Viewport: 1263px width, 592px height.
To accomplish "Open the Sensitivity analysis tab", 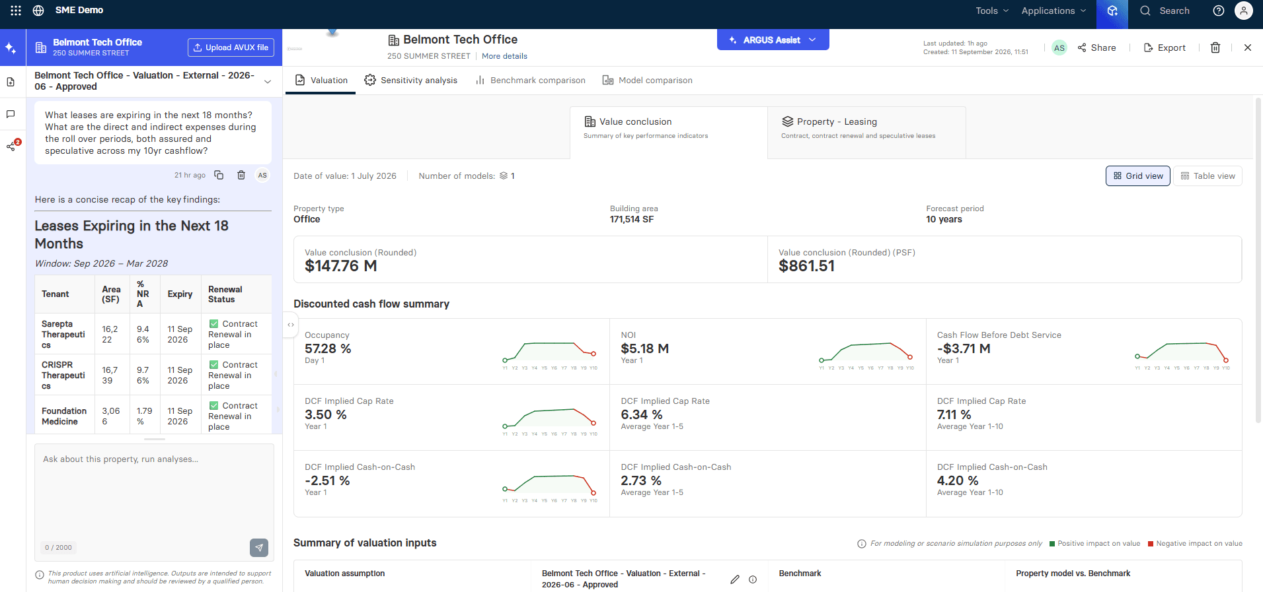I will pyautogui.click(x=410, y=81).
